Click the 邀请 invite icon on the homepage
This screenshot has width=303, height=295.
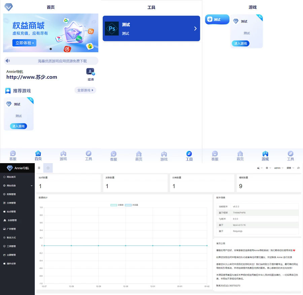tap(90, 71)
